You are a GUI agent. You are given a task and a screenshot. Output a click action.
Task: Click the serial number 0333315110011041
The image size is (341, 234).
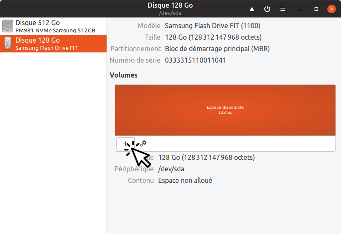click(195, 60)
